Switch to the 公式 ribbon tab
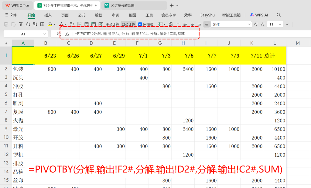 pyautogui.click(x=82, y=15)
